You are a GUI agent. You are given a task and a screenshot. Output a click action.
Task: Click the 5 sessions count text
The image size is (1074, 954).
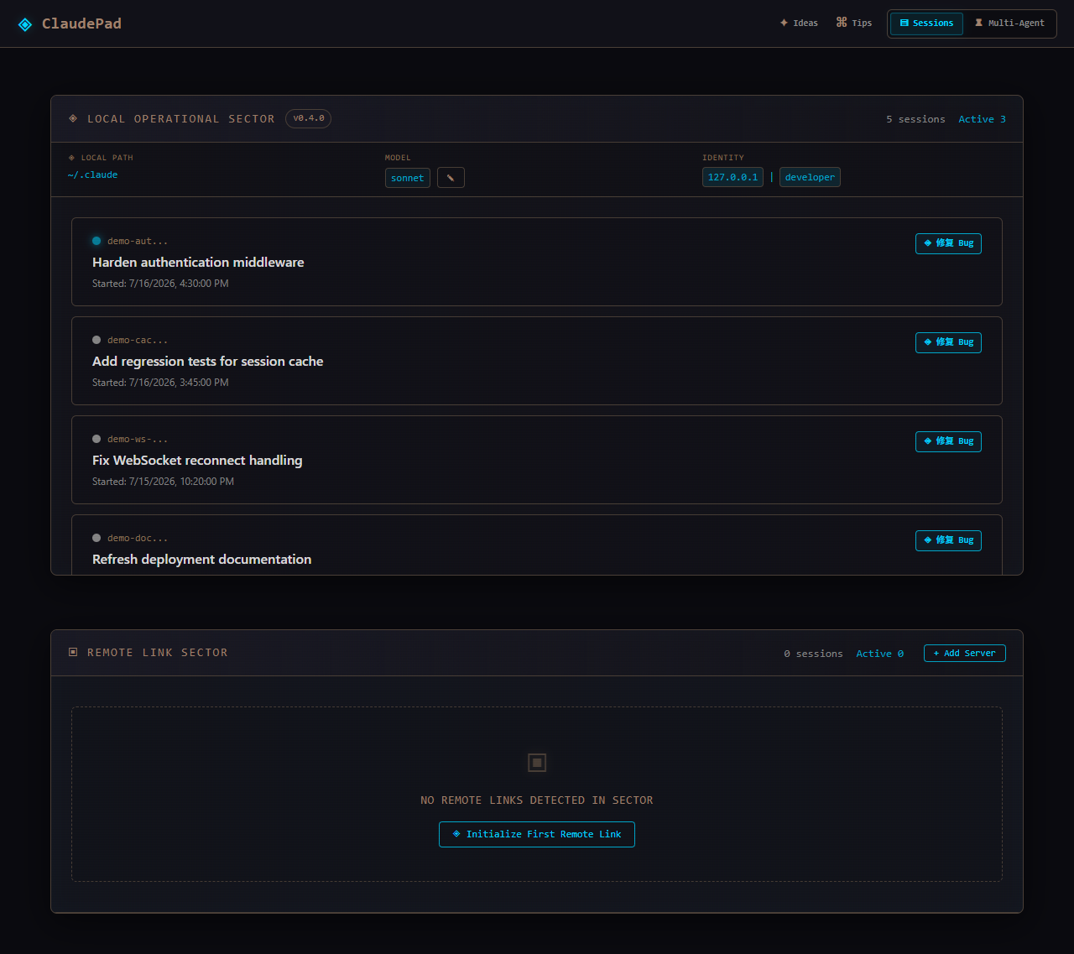[915, 119]
